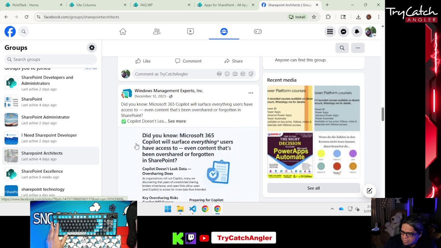Image resolution: width=441 pixels, height=248 pixels.
Task: Show hidden icons in system tray
Action: [332, 209]
